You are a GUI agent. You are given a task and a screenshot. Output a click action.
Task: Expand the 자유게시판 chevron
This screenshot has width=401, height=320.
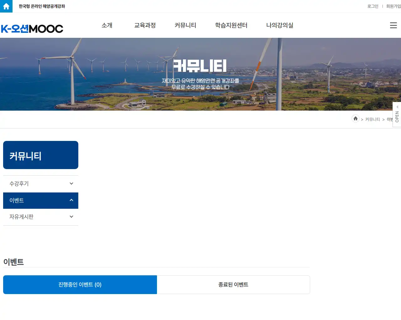tap(71, 217)
